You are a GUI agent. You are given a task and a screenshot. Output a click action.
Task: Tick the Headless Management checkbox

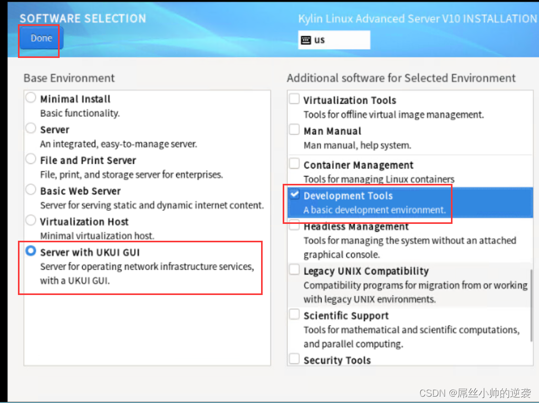(x=294, y=226)
